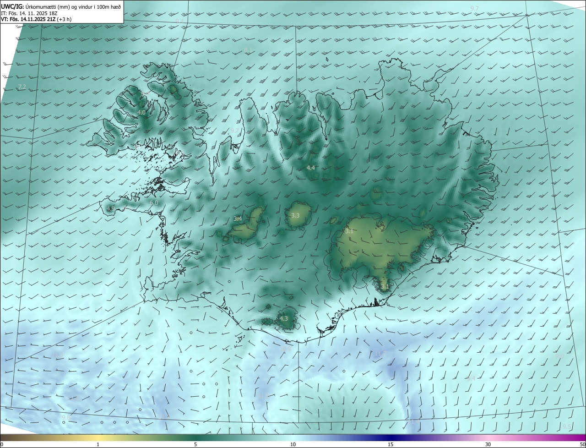The width and height of the screenshot is (586, 448).
Task: Click the '1' tick on the color scale
Action: click(x=98, y=444)
